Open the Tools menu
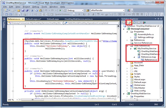This screenshot has width=166, height=108. 44,7
